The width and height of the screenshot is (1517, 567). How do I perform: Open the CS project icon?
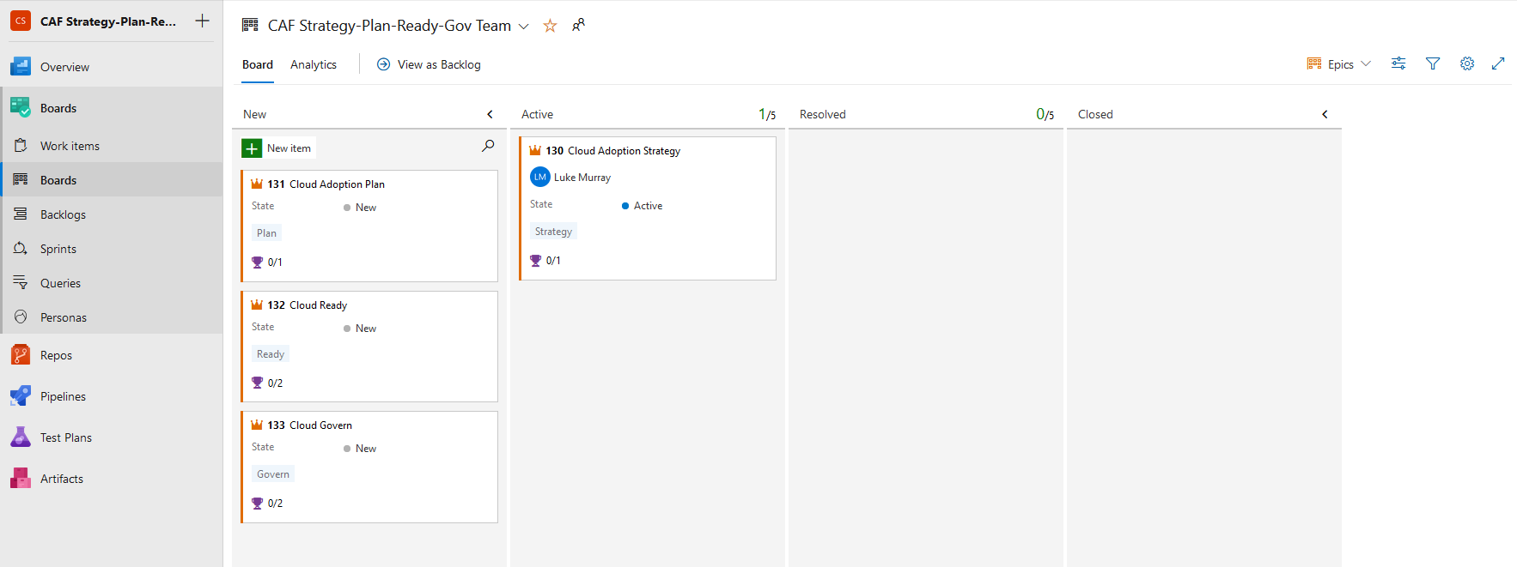pos(21,21)
